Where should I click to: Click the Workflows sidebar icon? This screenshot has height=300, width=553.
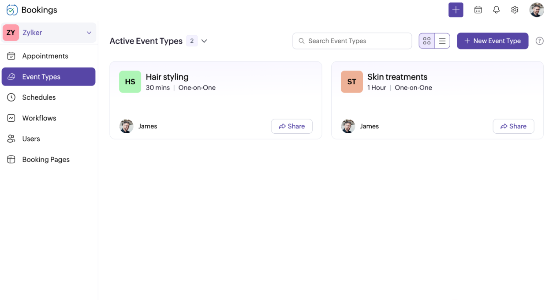[11, 118]
